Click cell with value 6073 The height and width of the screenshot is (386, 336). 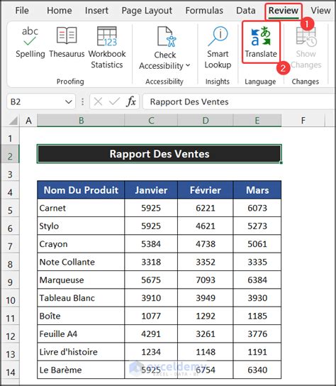point(257,208)
